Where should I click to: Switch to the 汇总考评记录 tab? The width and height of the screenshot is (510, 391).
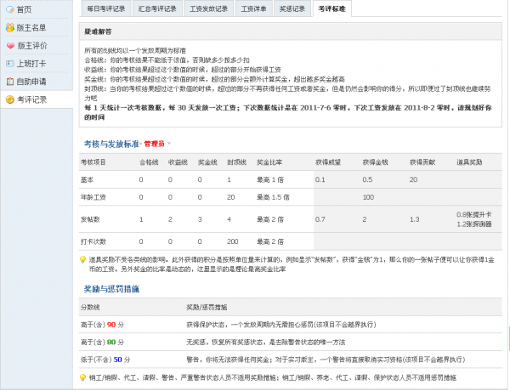click(x=159, y=9)
